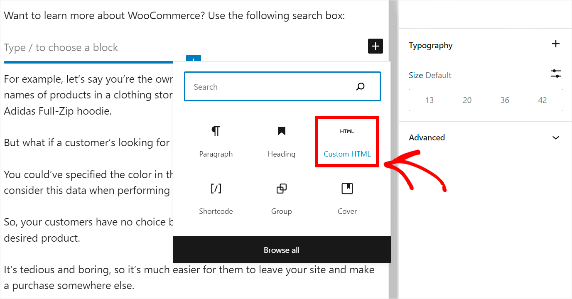Click the Advanced panel label
This screenshot has height=299, width=572.
coord(427,137)
